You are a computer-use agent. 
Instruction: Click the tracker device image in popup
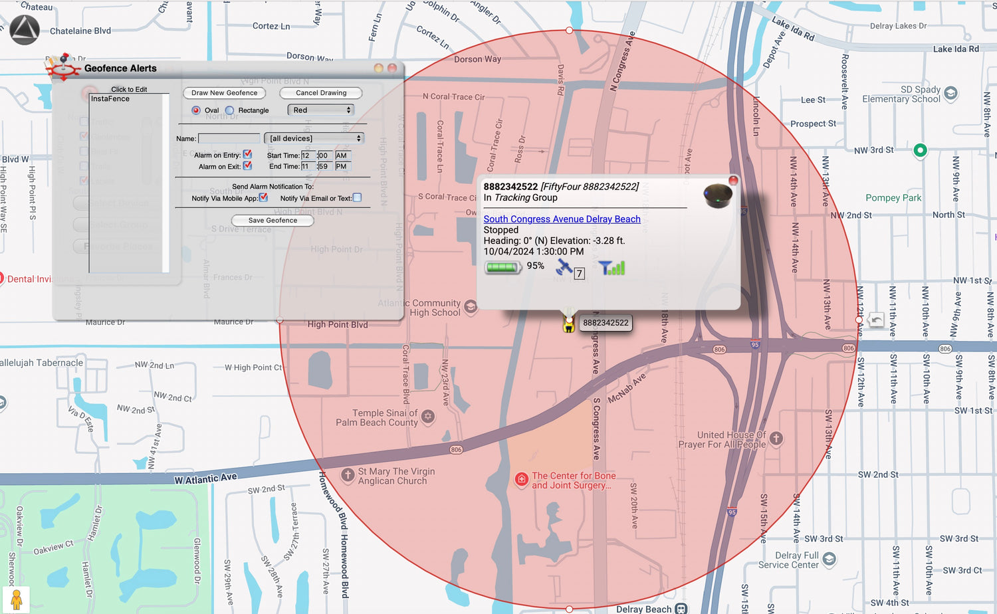pyautogui.click(x=718, y=196)
